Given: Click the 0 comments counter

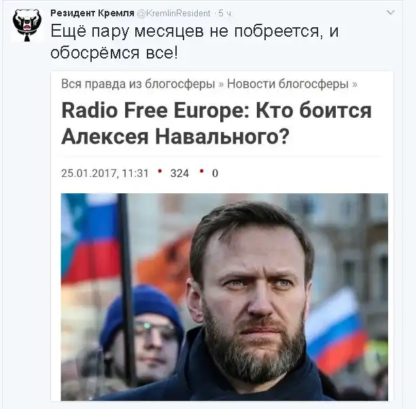Looking at the screenshot, I should point(215,174).
